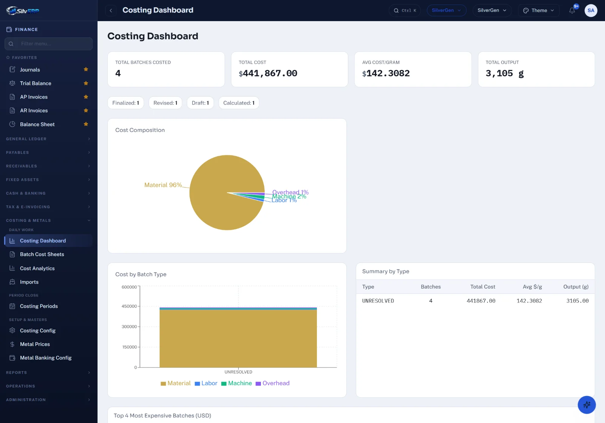
Task: Click the Costing Dashboard chart icon
Action: tap(12, 241)
